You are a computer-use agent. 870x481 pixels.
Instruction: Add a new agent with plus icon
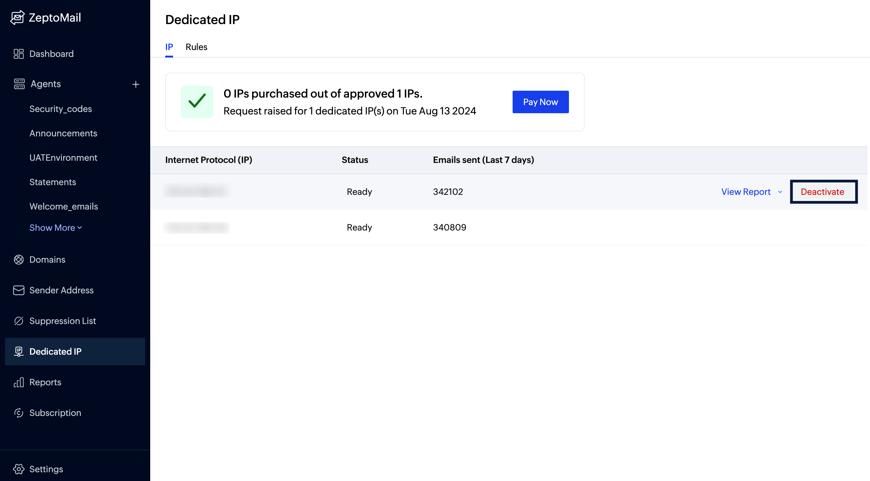[136, 84]
